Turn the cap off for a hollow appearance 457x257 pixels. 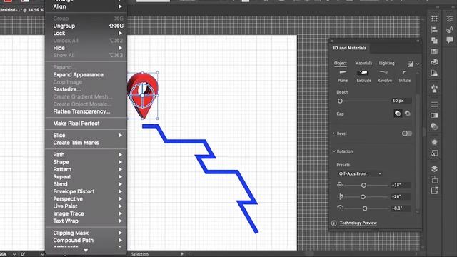coord(408,114)
